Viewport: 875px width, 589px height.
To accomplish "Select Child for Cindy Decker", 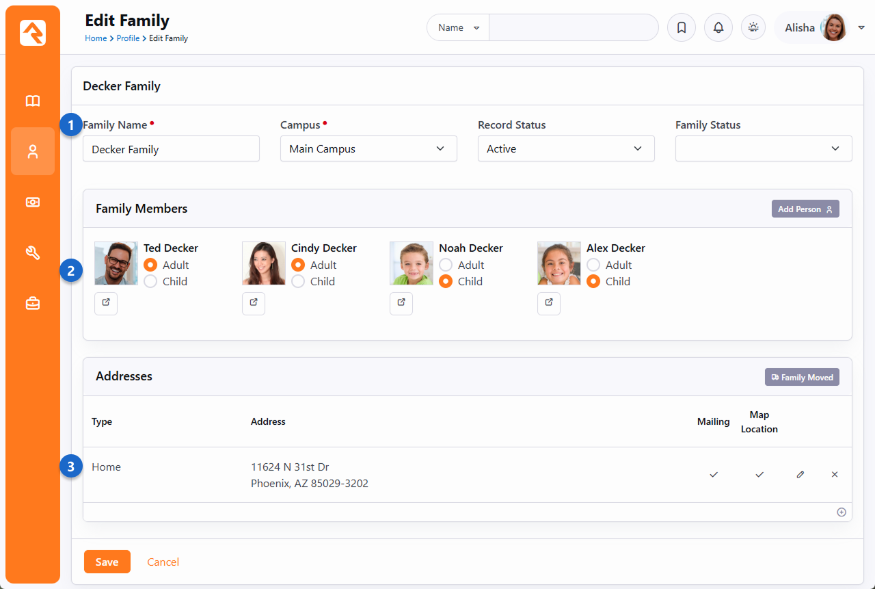I will tap(298, 281).
